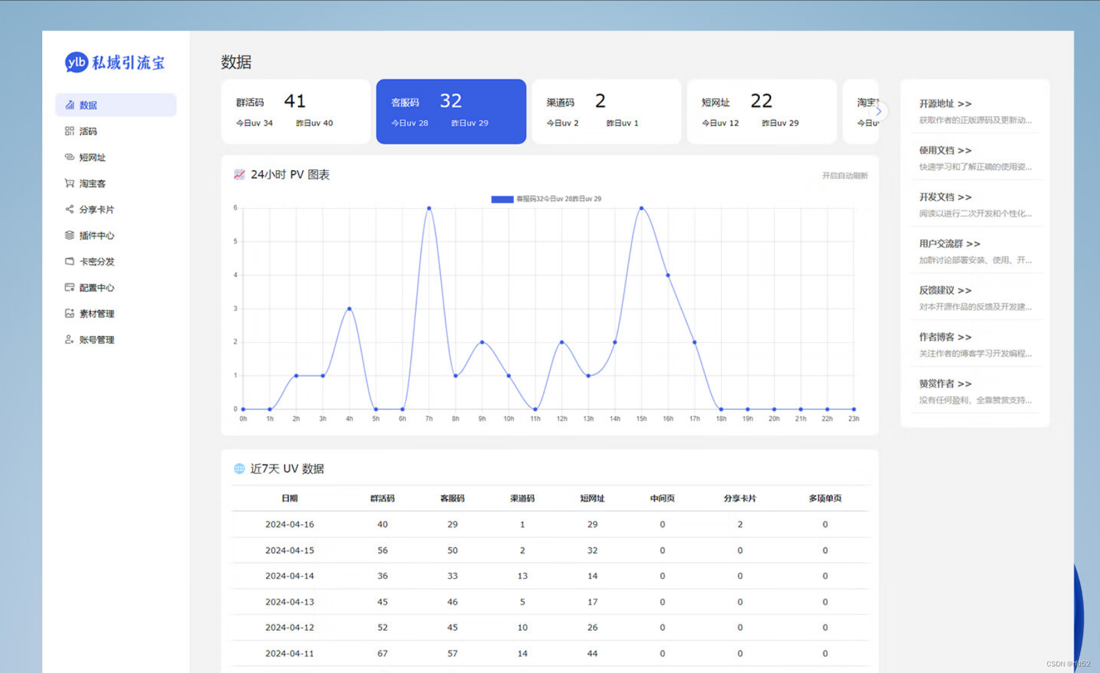Open the 用户交流群 >> link
The width and height of the screenshot is (1100, 673).
pos(950,244)
